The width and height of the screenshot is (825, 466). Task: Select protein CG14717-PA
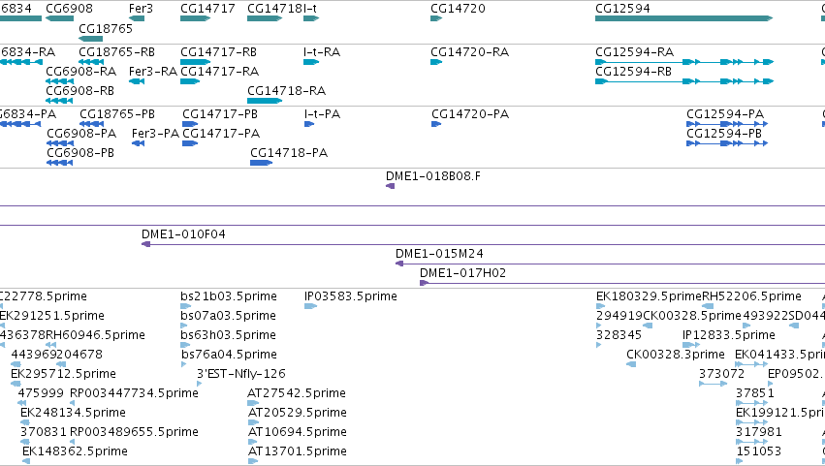[221, 133]
